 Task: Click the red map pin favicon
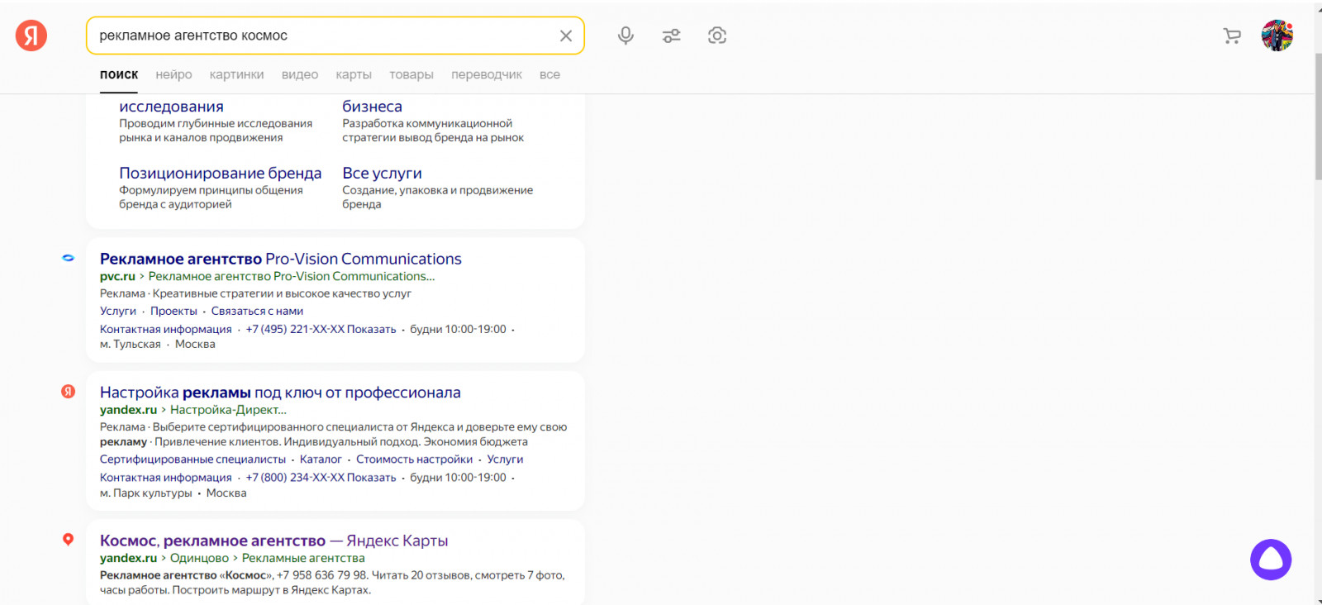click(69, 540)
